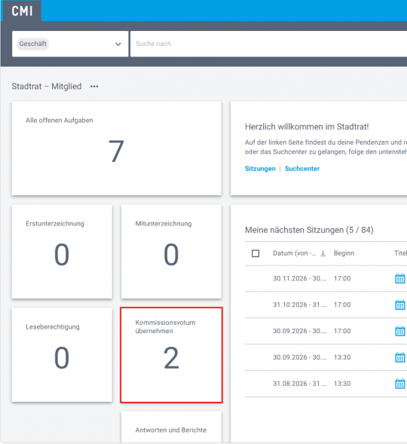Click the Beginn column header
Image resolution: width=407 pixels, height=444 pixels.
[x=344, y=253]
